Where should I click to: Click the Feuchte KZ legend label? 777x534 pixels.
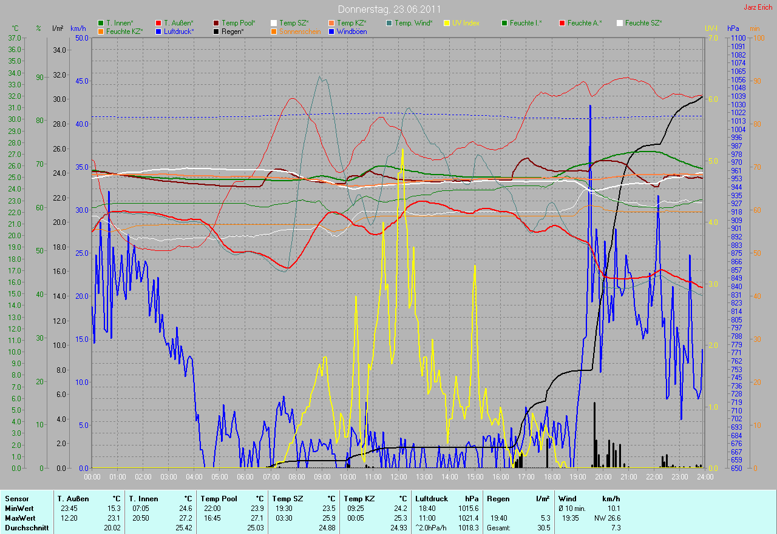tap(124, 32)
